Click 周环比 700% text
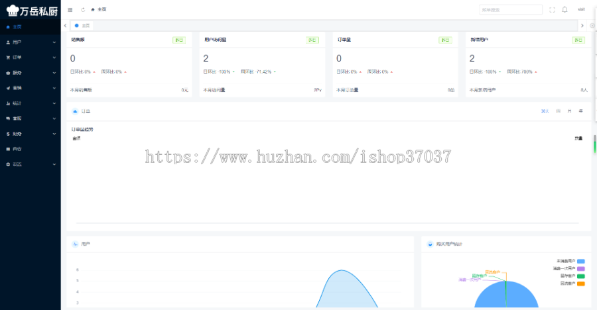This screenshot has width=597, height=310. point(519,72)
